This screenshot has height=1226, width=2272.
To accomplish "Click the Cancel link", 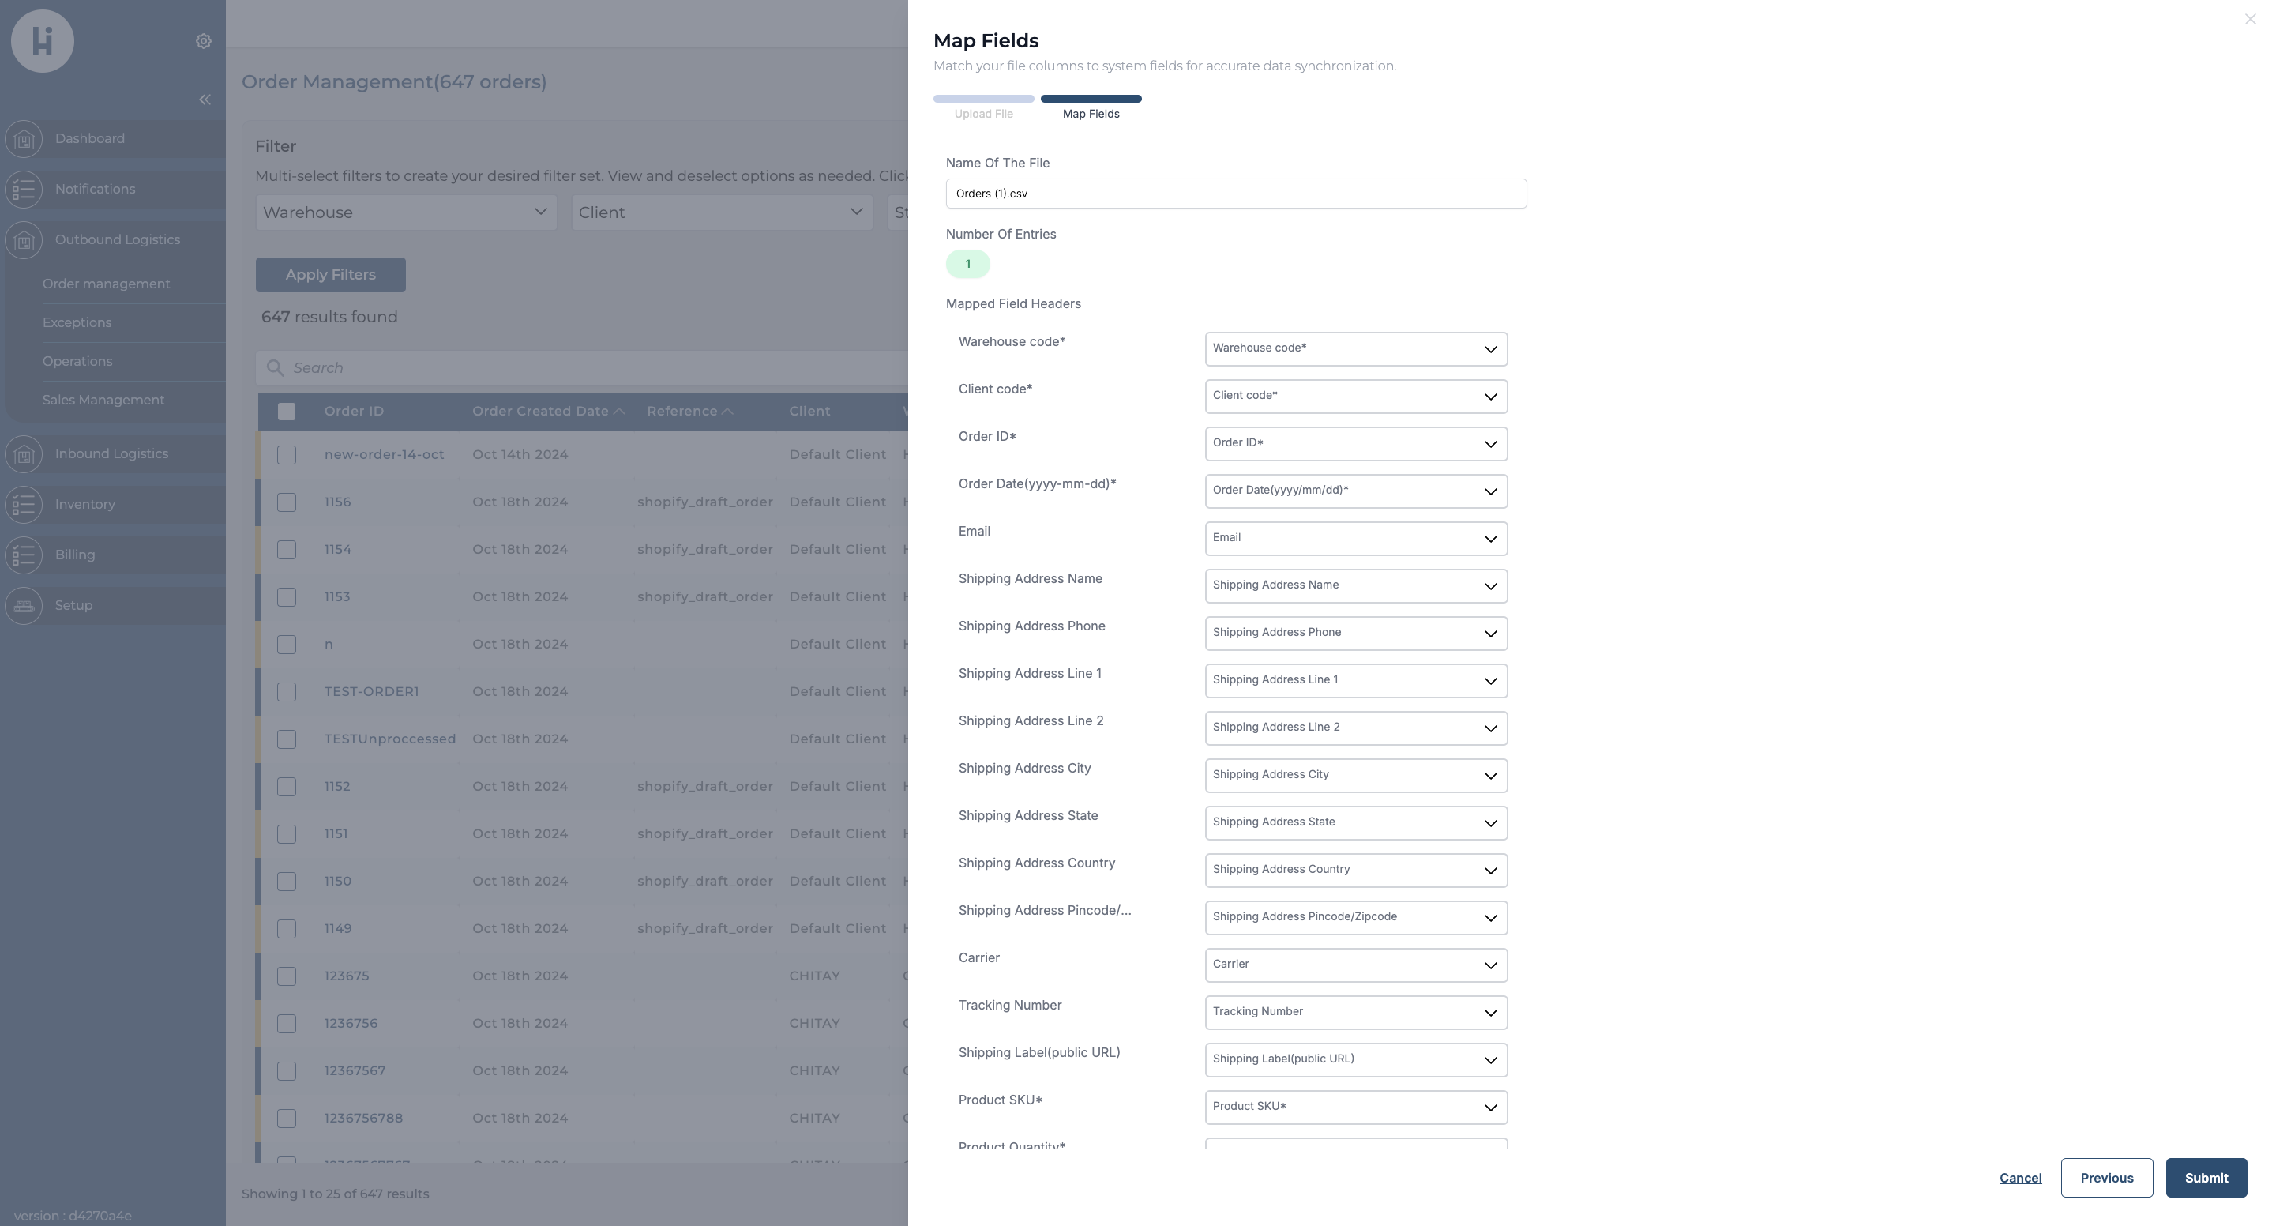I will pyautogui.click(x=2020, y=1179).
